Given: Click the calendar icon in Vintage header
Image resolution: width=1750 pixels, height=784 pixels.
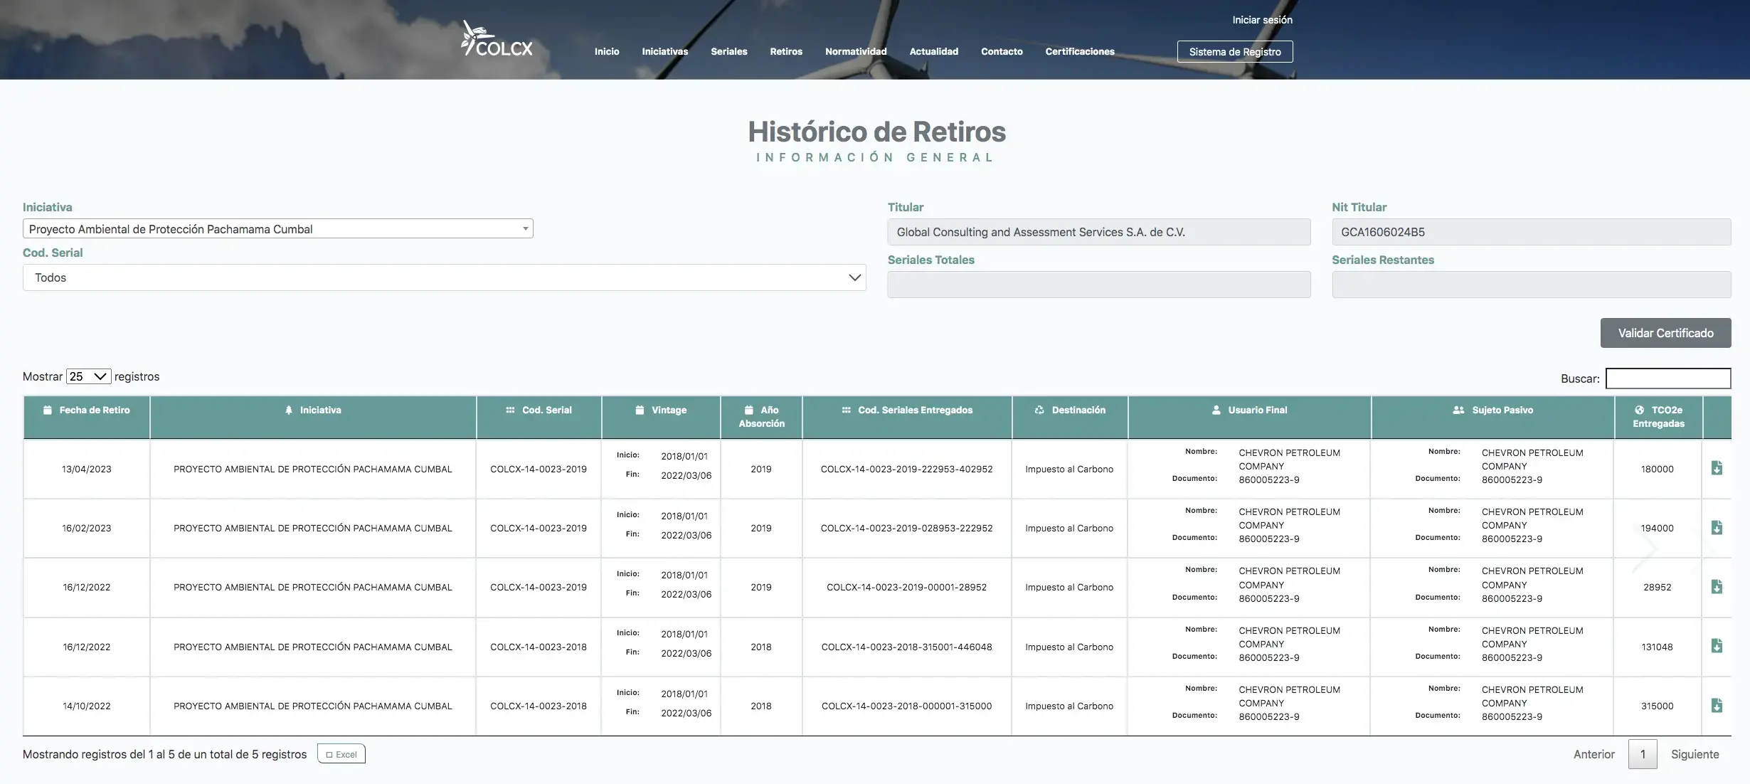Looking at the screenshot, I should coord(640,410).
